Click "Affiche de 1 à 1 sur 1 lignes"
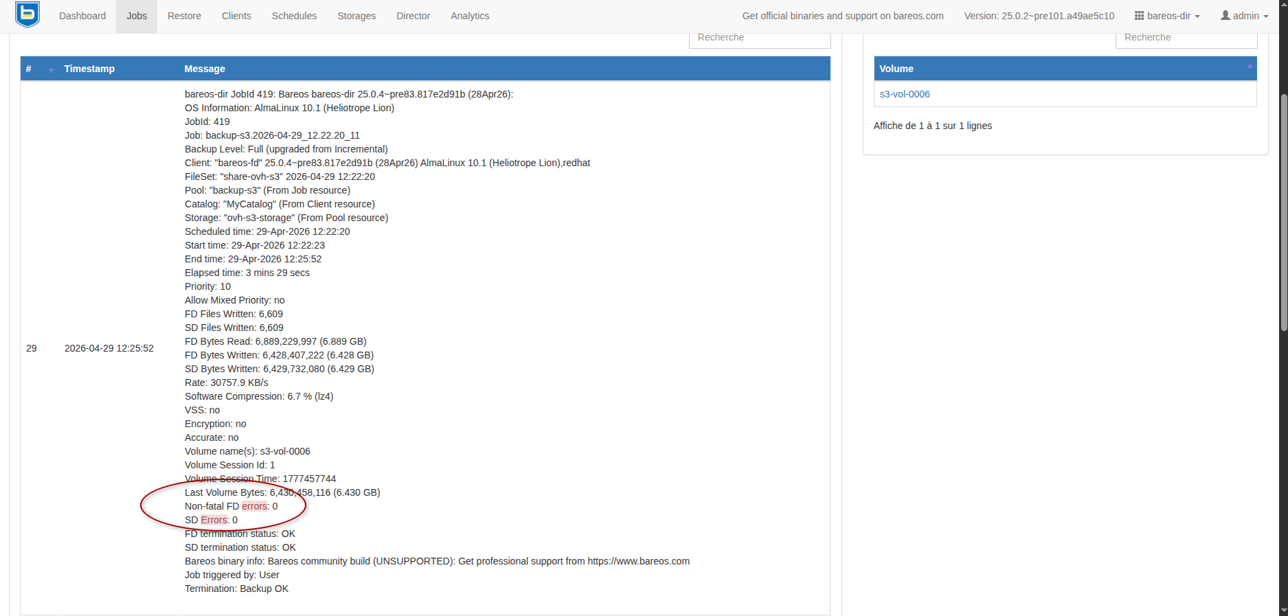Image resolution: width=1288 pixels, height=616 pixels. [x=933, y=126]
